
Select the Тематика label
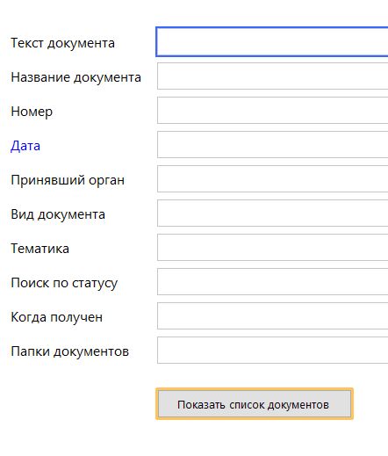(40, 249)
